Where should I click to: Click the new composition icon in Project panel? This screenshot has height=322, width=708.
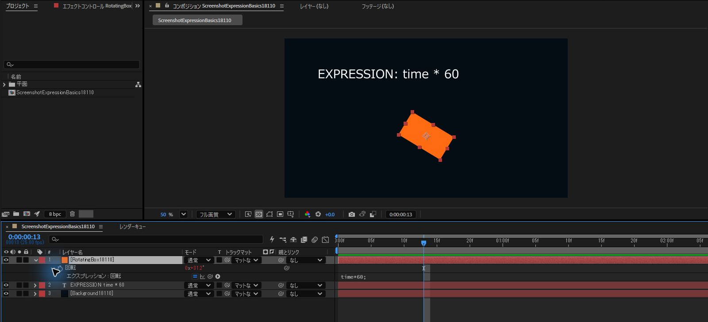(27, 214)
